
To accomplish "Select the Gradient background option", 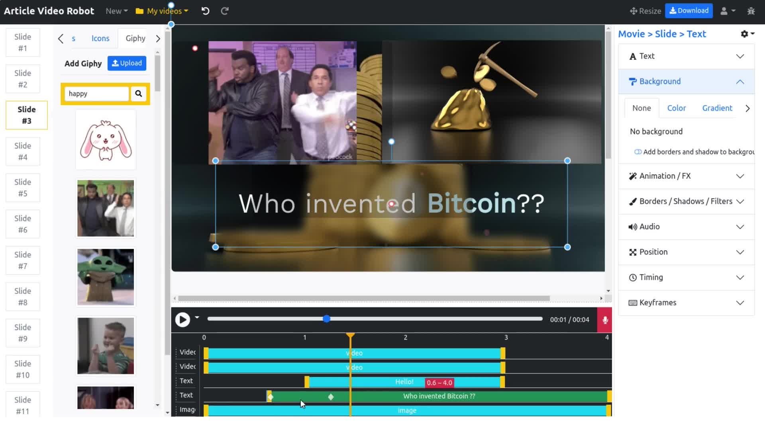I will [717, 108].
